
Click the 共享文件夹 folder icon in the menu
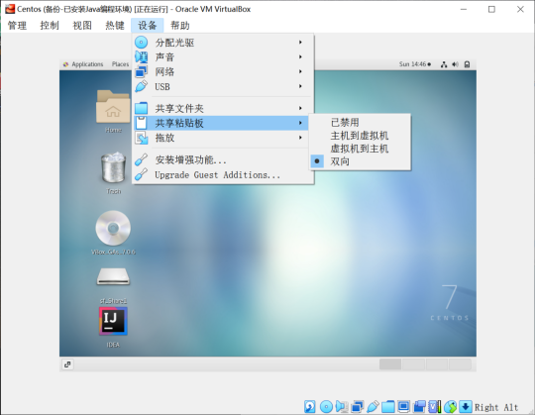coord(142,108)
